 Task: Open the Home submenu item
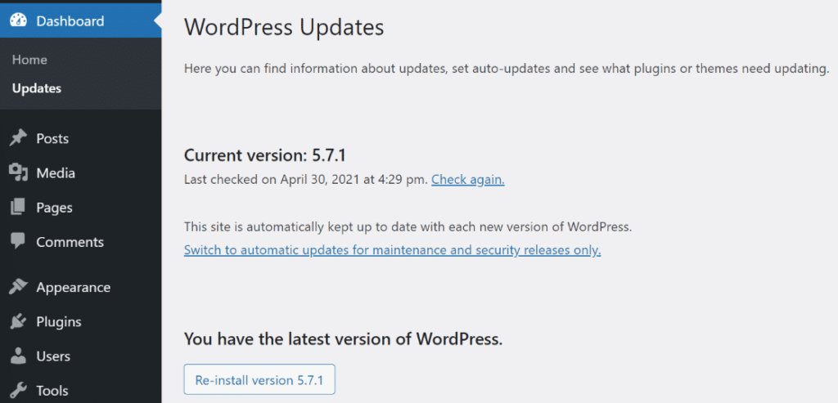point(29,60)
